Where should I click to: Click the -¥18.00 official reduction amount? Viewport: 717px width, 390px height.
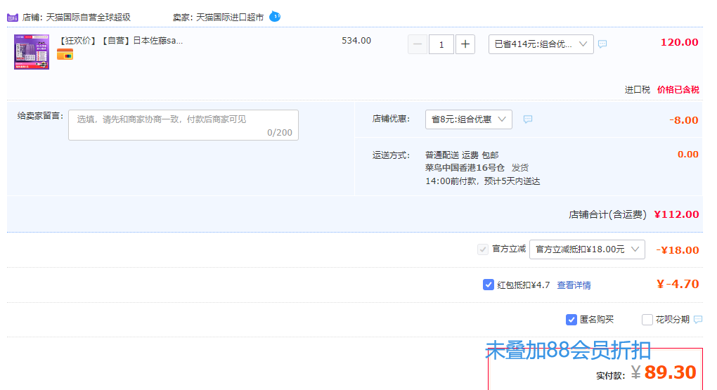678,250
